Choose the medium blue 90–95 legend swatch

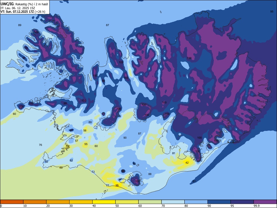(x=219, y=202)
